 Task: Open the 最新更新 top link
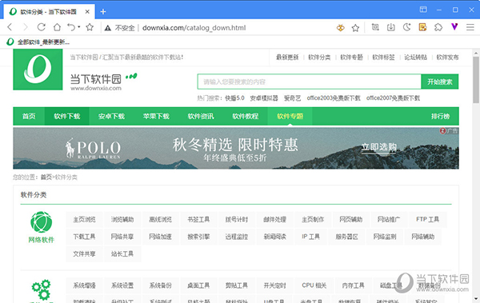pyautogui.click(x=287, y=58)
